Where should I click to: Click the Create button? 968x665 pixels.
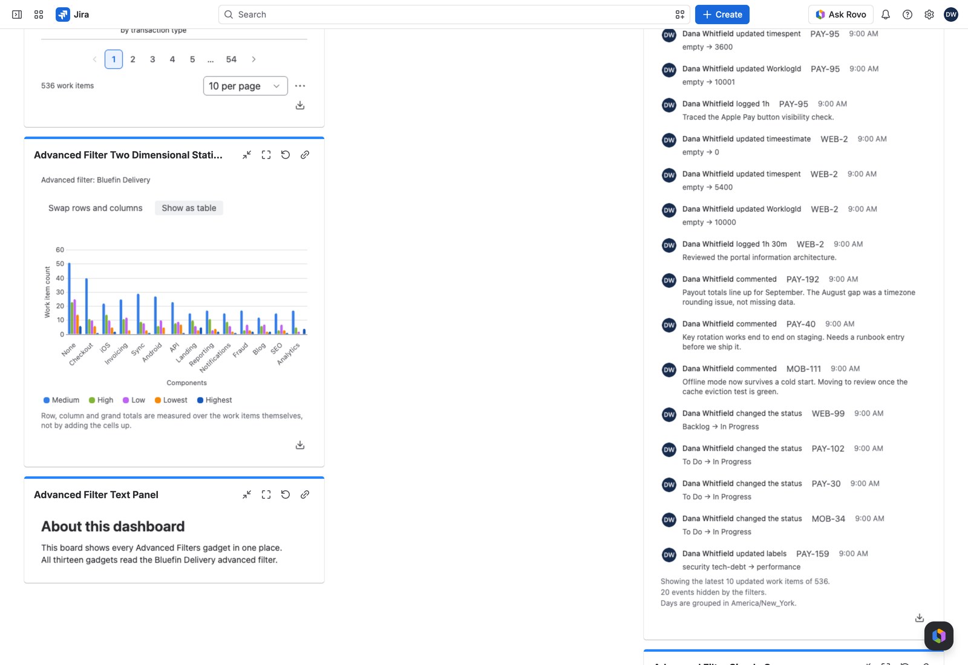(x=722, y=15)
